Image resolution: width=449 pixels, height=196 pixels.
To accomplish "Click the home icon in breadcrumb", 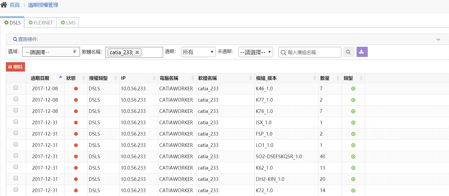I will [x=4, y=5].
